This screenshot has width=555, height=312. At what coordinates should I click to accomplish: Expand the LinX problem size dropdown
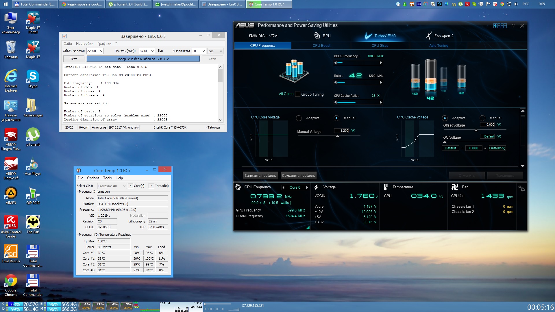click(101, 51)
